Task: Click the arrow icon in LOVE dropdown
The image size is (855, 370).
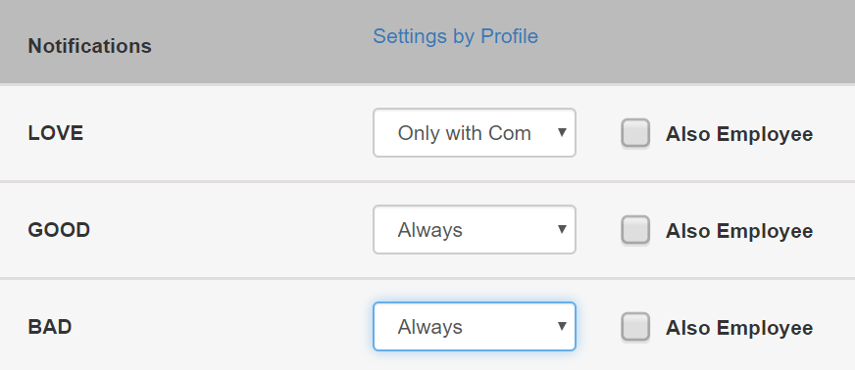Action: [x=562, y=132]
